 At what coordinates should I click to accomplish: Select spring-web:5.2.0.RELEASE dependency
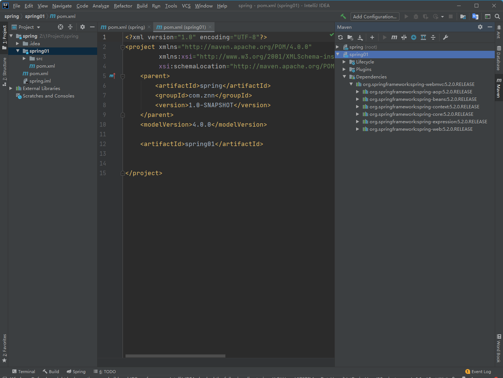[x=421, y=129]
